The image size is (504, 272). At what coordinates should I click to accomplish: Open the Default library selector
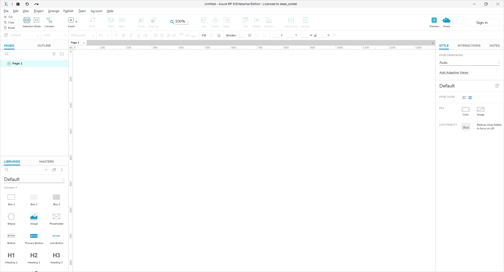[34, 179]
